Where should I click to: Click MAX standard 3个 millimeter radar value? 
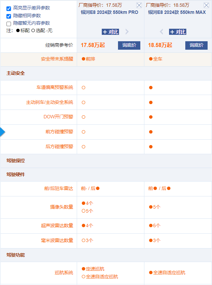(x=155, y=240)
